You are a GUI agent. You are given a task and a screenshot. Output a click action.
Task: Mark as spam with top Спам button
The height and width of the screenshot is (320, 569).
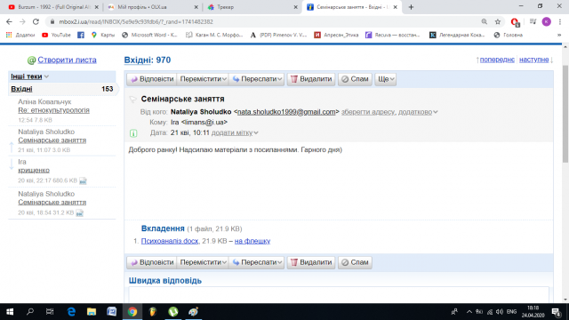[355, 79]
